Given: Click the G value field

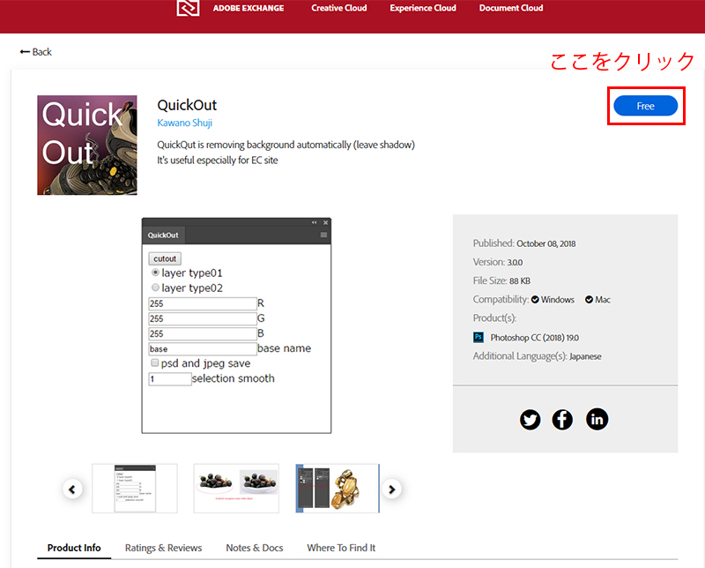Looking at the screenshot, I should click(203, 318).
